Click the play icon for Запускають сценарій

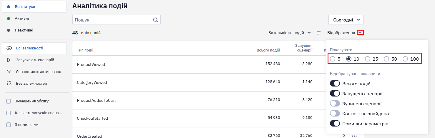(x=9, y=60)
